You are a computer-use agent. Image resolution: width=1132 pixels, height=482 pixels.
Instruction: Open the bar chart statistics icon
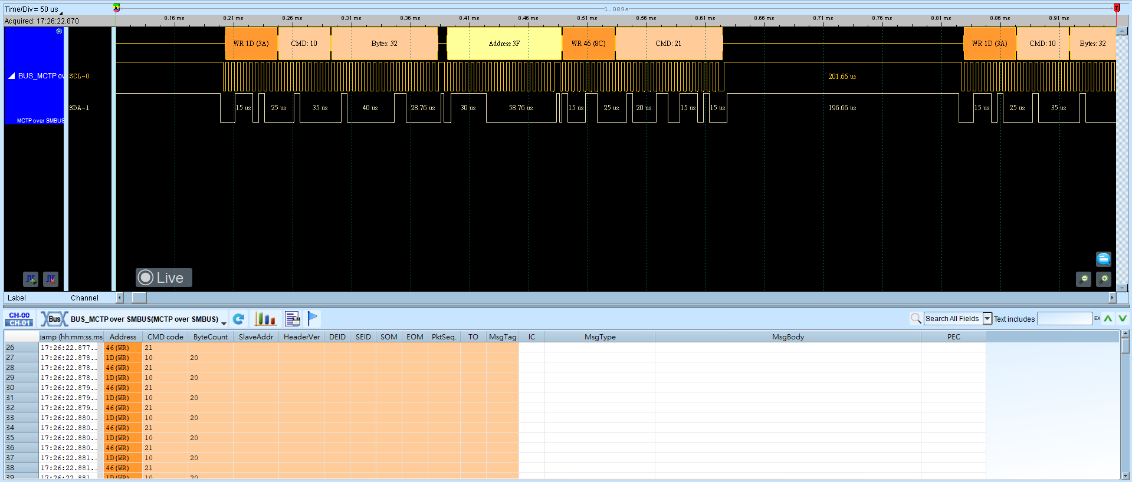coord(265,319)
